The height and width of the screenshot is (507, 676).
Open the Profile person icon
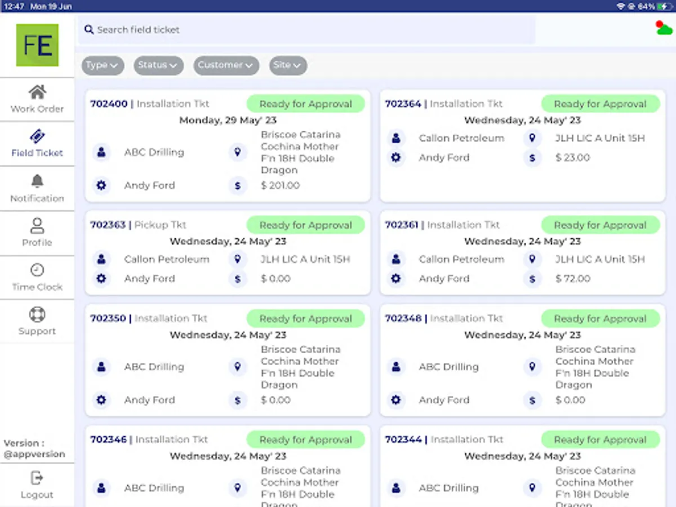(37, 225)
